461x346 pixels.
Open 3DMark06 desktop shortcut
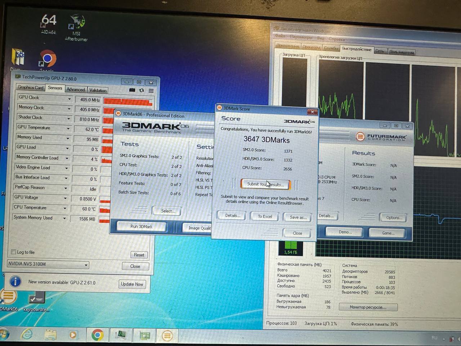pyautogui.click(x=9, y=300)
